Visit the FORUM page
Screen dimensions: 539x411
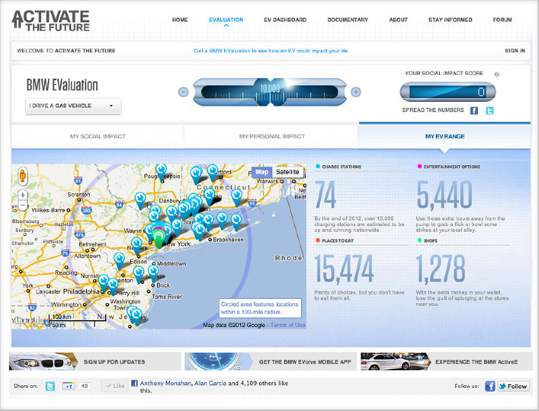(x=502, y=20)
